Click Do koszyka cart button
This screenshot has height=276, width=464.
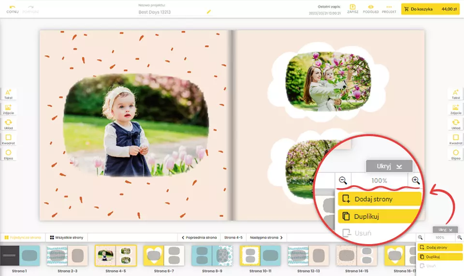430,9
